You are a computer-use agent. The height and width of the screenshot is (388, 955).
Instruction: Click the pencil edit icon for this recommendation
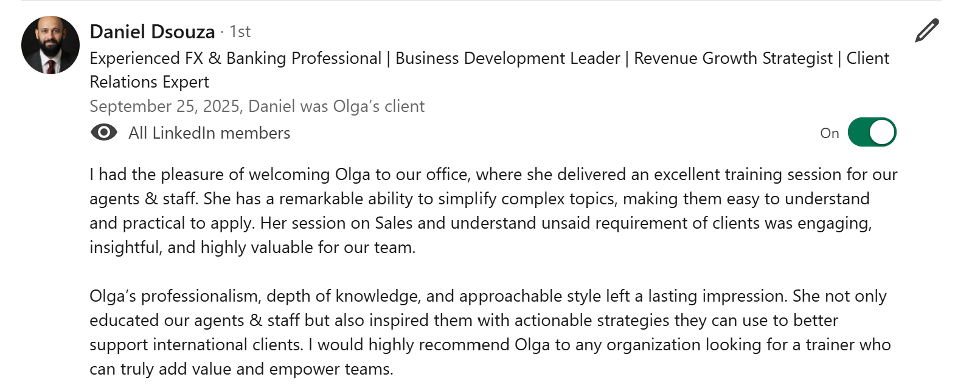[926, 31]
